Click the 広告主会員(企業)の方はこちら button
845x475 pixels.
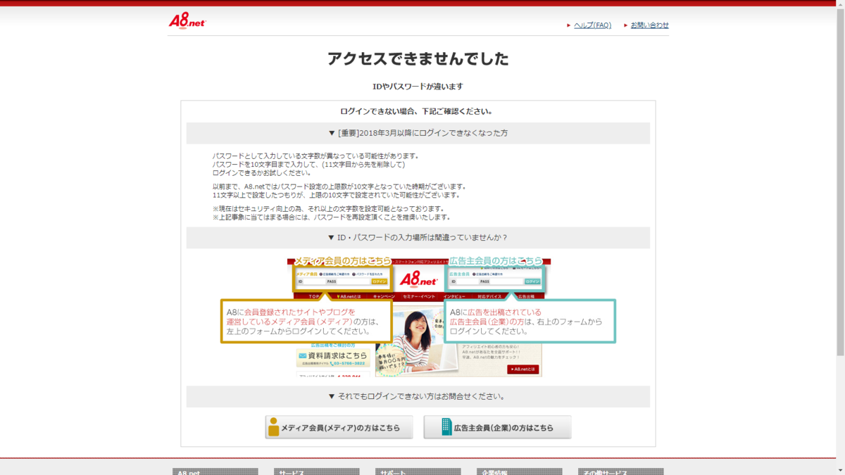497,427
